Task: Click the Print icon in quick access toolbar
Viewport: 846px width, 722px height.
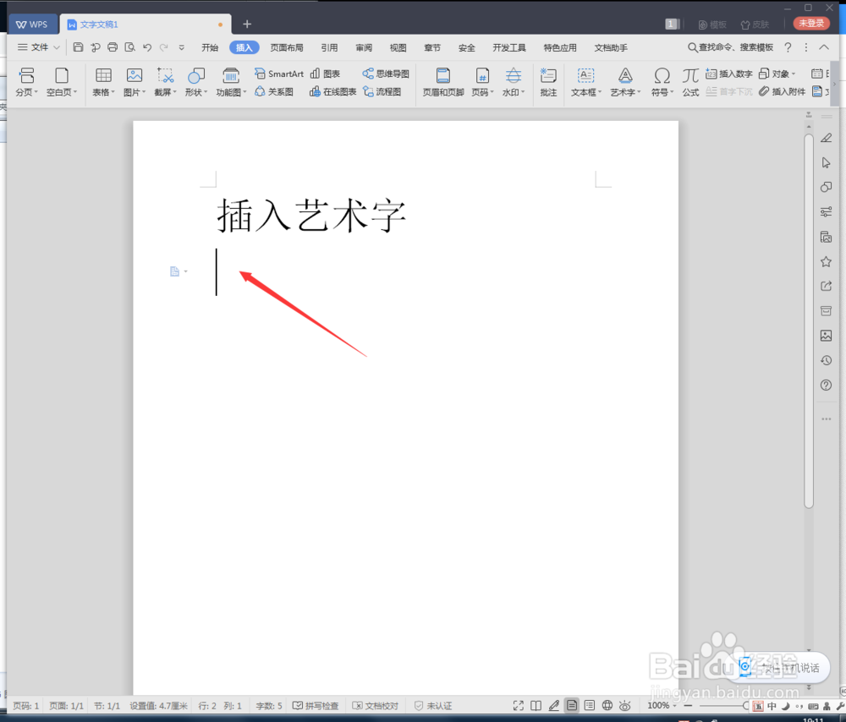Action: pyautogui.click(x=113, y=47)
